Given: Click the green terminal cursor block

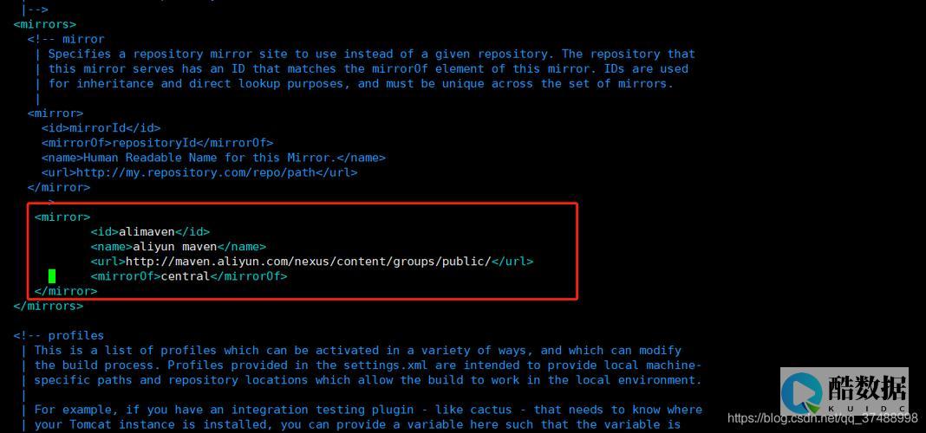Looking at the screenshot, I should (x=52, y=275).
